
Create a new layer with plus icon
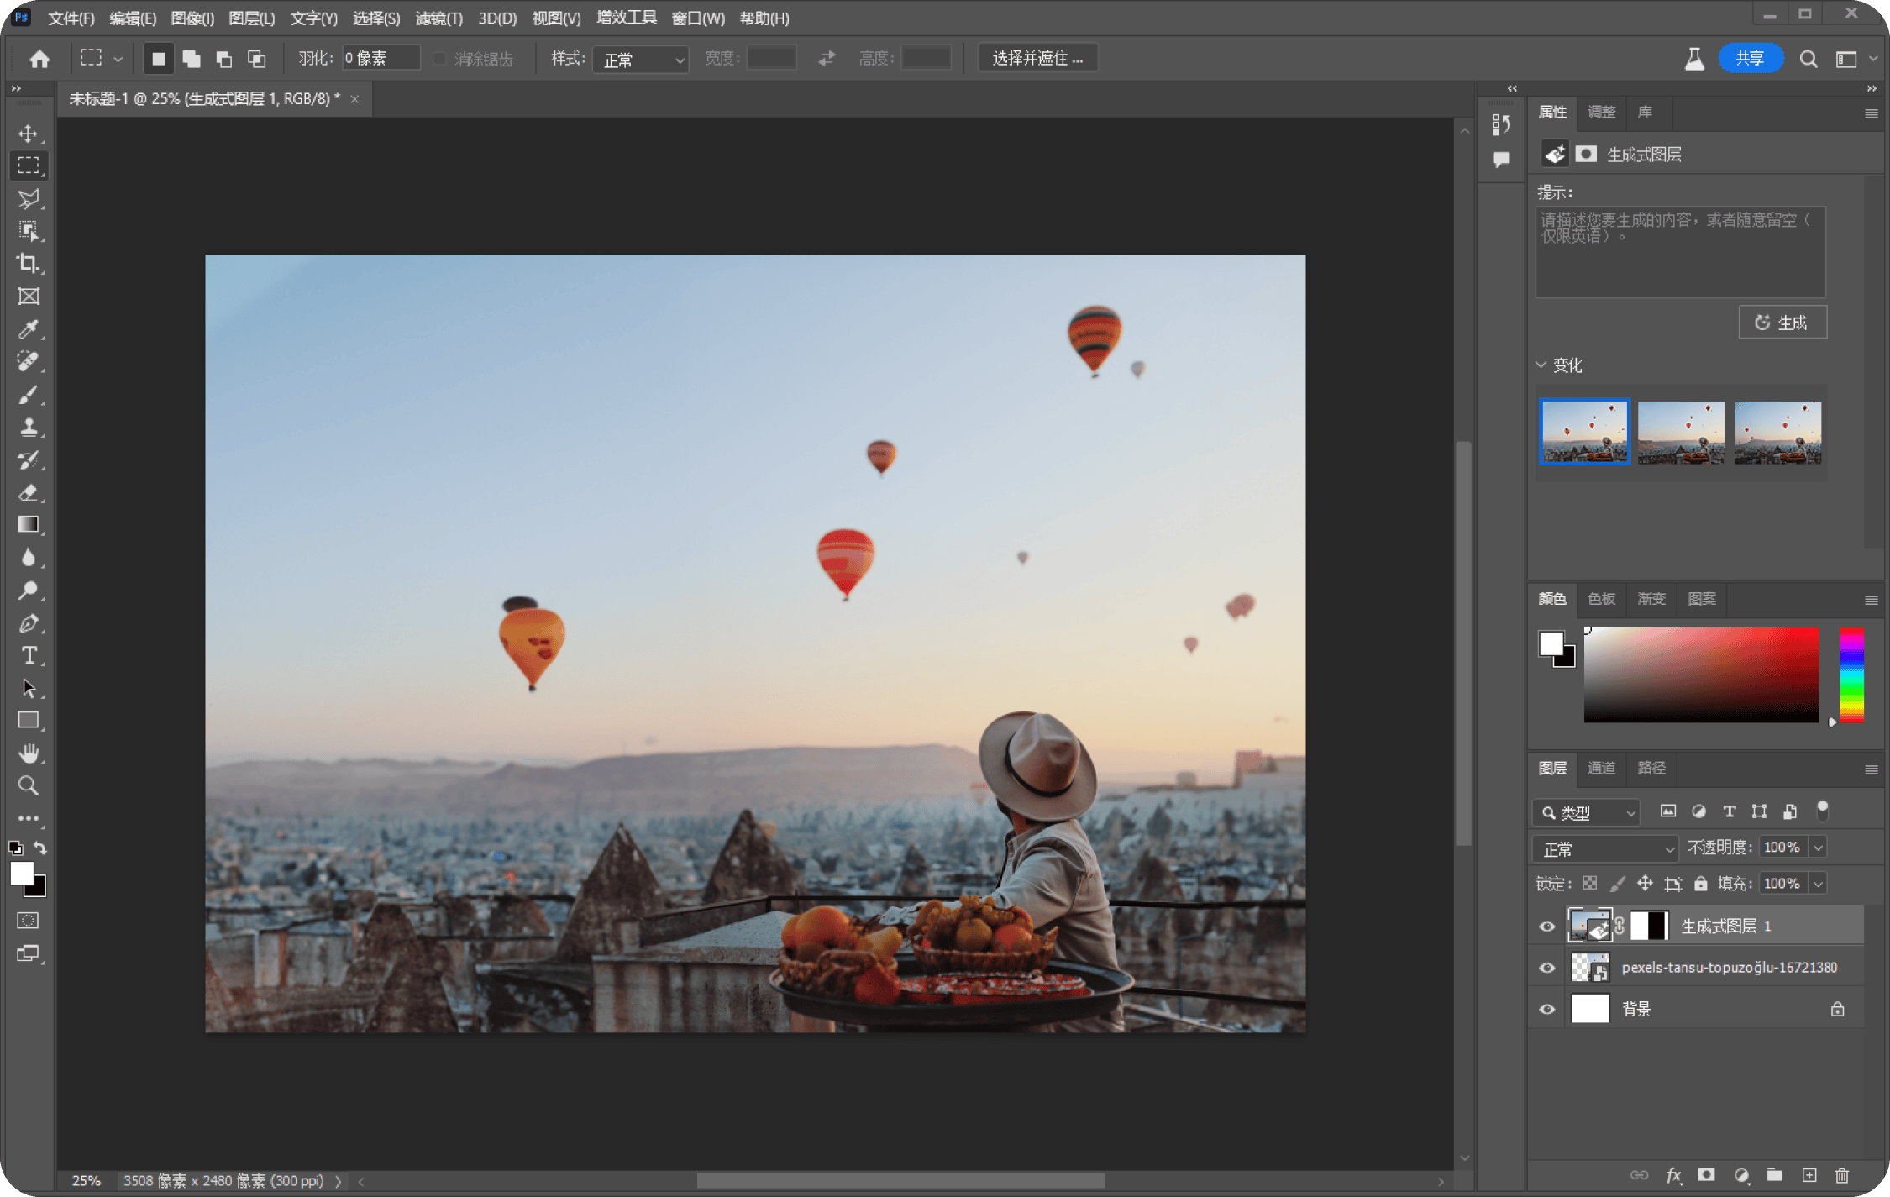coord(1809,1175)
